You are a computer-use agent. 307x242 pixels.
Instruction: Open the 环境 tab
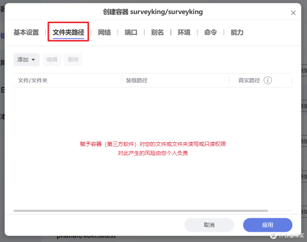click(x=184, y=32)
